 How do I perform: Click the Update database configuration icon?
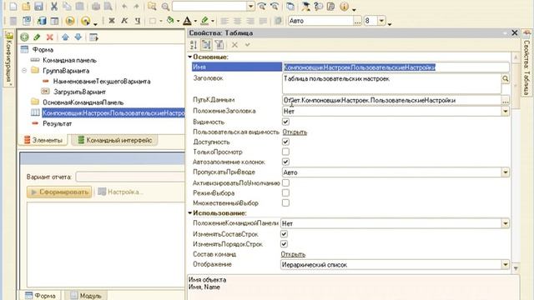pos(42,21)
